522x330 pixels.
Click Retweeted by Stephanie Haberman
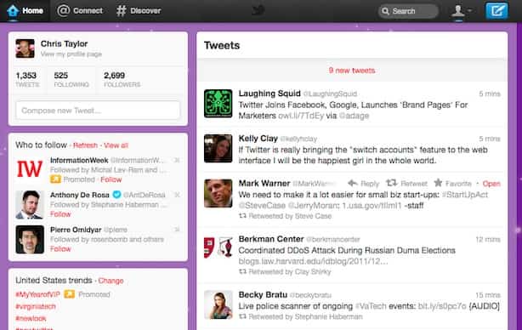pyautogui.click(x=301, y=316)
